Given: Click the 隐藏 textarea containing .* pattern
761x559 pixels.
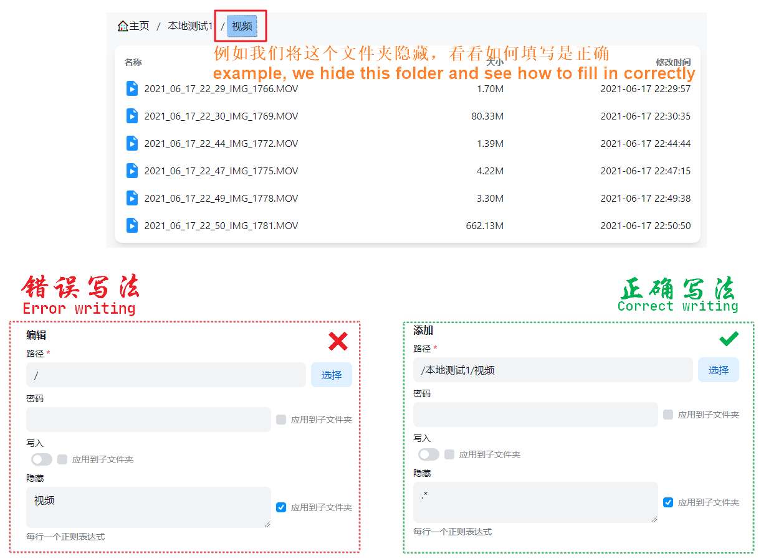Looking at the screenshot, I should pos(535,502).
